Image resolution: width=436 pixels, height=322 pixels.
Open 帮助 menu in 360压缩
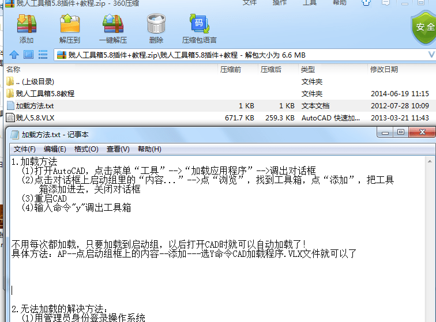pyautogui.click(x=340, y=3)
